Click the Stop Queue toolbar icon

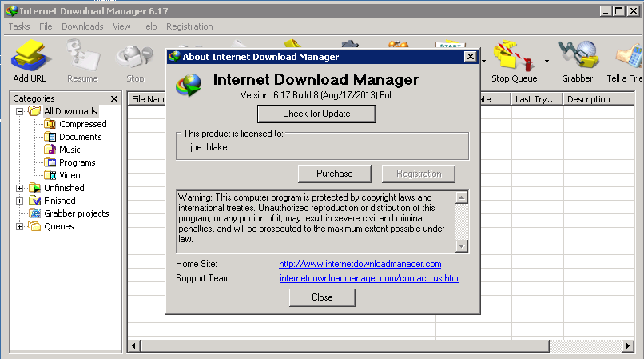515,55
